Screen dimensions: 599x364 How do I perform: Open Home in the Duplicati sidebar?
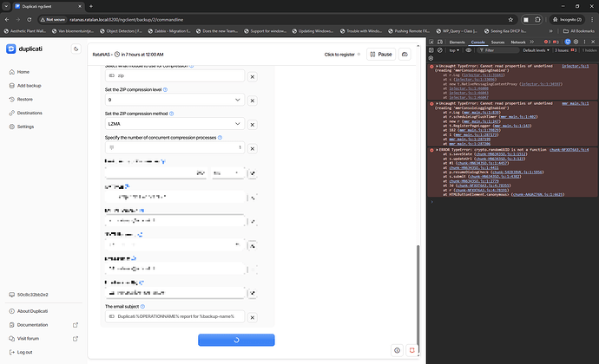coord(23,72)
